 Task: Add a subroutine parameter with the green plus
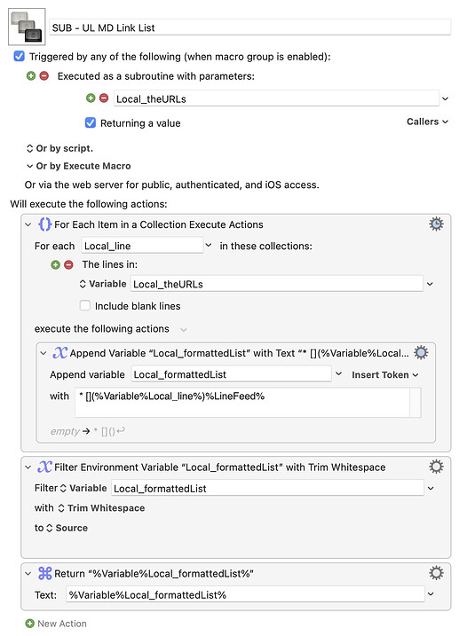click(91, 98)
